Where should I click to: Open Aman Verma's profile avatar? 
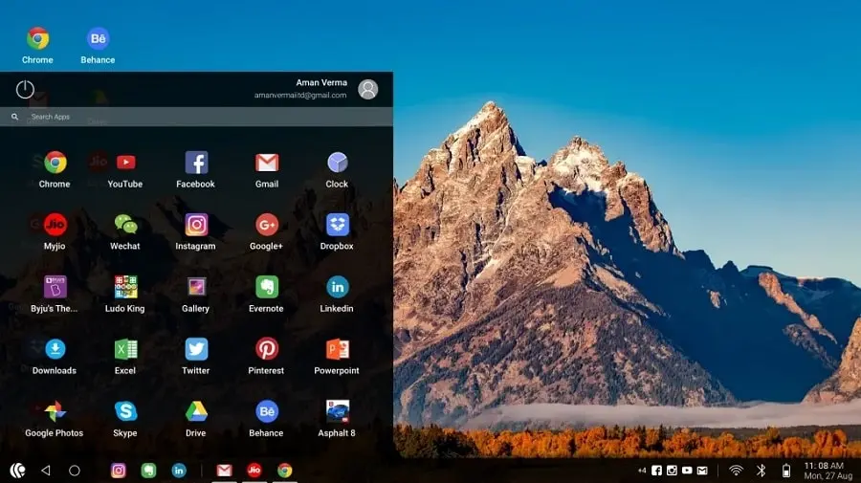coord(368,89)
